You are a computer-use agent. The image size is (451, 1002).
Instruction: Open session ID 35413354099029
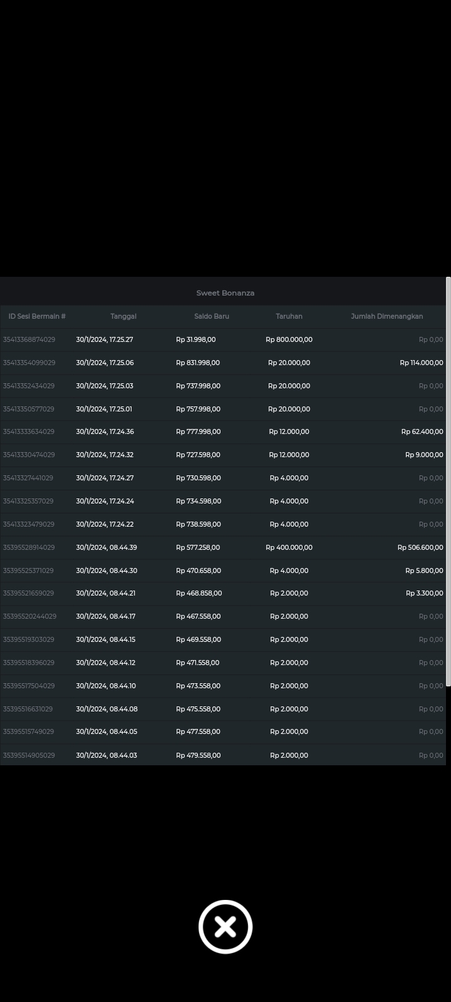pyautogui.click(x=29, y=363)
